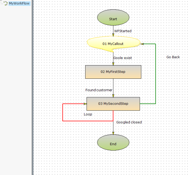Select the End node
The height and width of the screenshot is (175, 188).
coord(113,144)
